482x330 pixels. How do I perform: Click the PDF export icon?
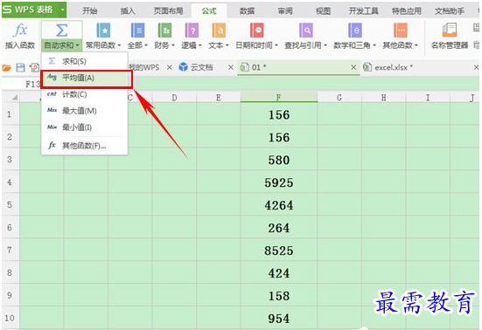(34, 67)
